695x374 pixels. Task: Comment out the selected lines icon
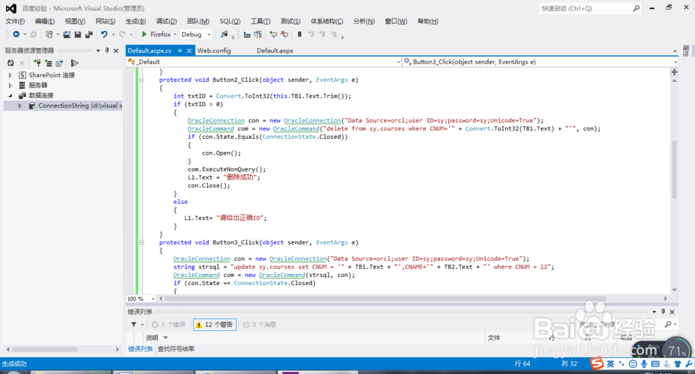pyautogui.click(x=273, y=34)
